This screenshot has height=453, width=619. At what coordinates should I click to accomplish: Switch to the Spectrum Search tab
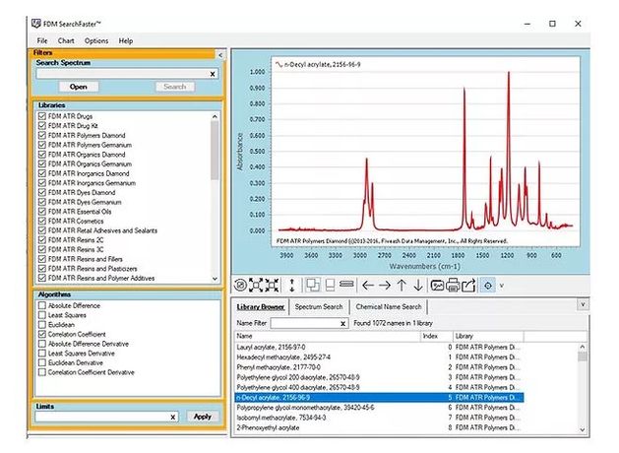[319, 307]
